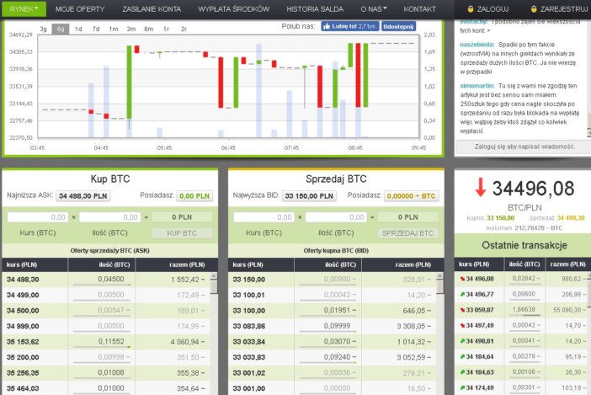Open the RYNEK dropdown menu
Viewport: 591px width, 395px height.
click(24, 8)
